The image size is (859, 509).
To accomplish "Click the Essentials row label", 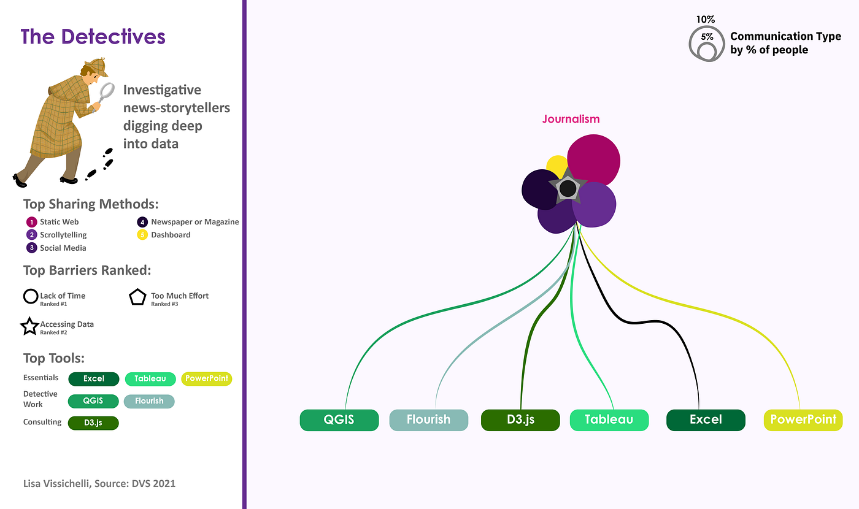I will point(41,378).
